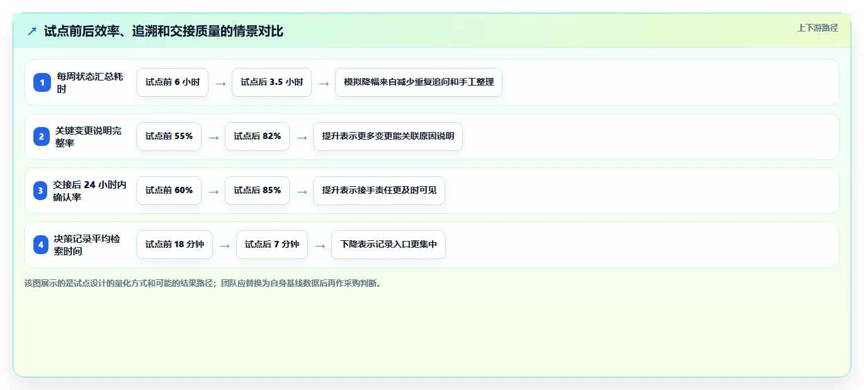
Task: Select the 试点前 18 分钟 chip
Action: pos(174,245)
